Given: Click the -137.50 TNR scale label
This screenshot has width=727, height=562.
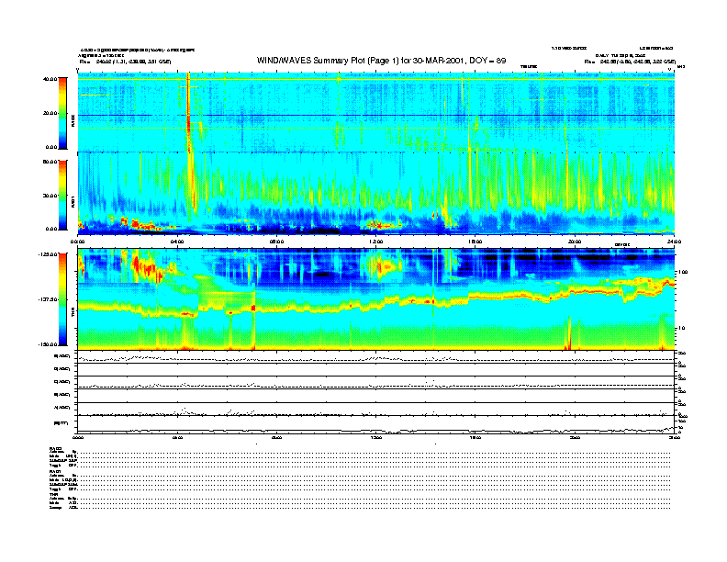Looking at the screenshot, I should click(48, 299).
